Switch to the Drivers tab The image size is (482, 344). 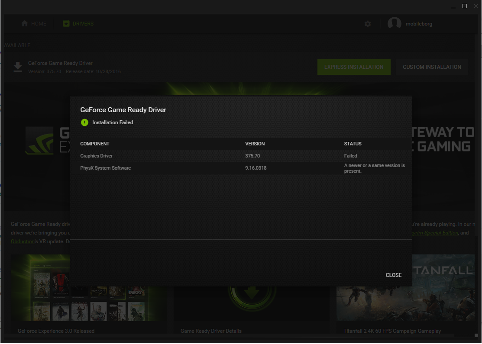point(78,24)
